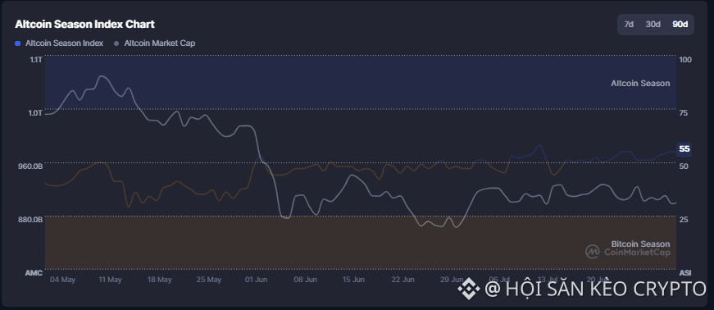Click the 25 May date label
Image resolution: width=714 pixels, height=310 pixels.
pyautogui.click(x=208, y=280)
